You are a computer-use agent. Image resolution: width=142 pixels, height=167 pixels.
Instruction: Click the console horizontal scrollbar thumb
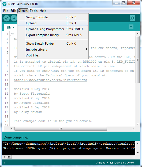click(x=9, y=157)
